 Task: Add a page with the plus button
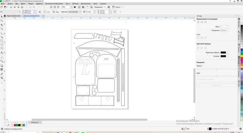click(26, 122)
